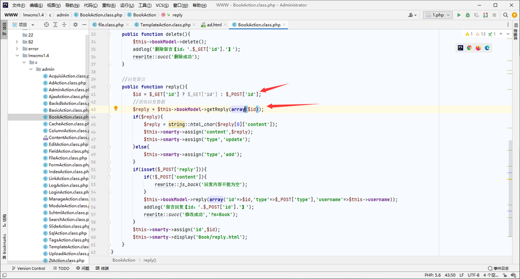Open the TODO tool window
Screen dimensions: 520x279
[x=61, y=269]
